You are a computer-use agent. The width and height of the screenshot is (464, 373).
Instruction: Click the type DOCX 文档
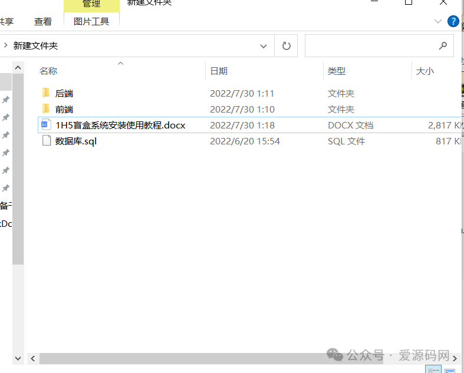(x=351, y=125)
